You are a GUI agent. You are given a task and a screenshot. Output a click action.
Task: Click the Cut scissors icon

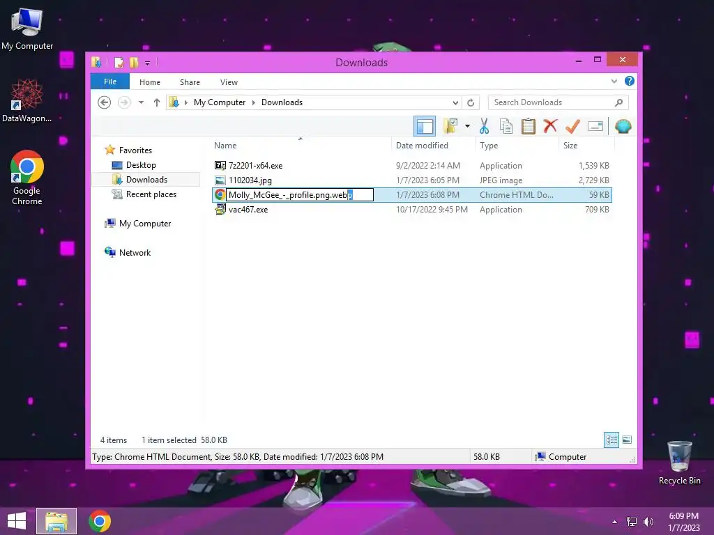coord(484,126)
